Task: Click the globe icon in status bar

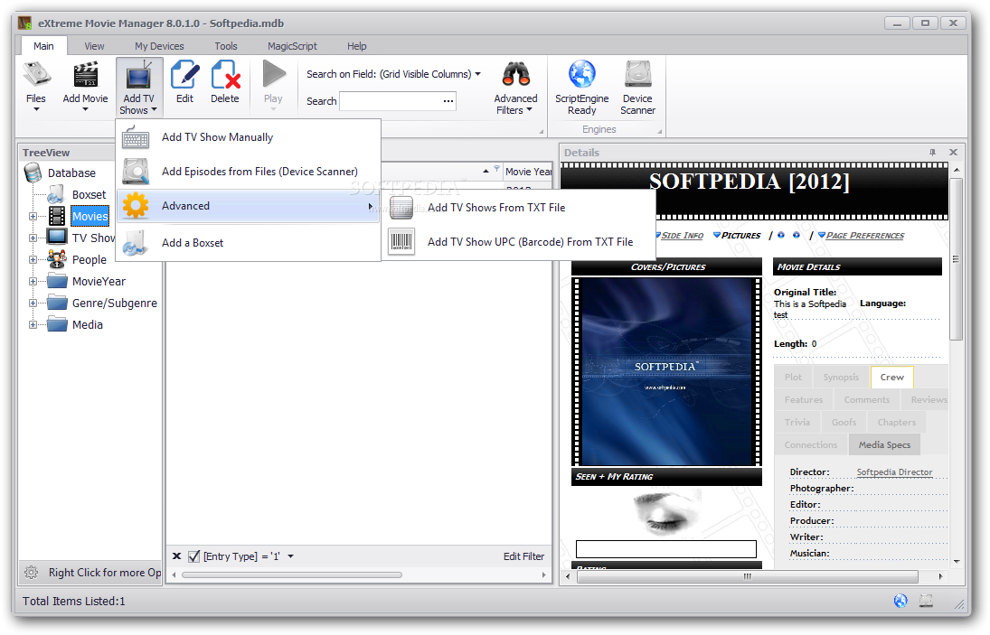Action: [x=900, y=601]
